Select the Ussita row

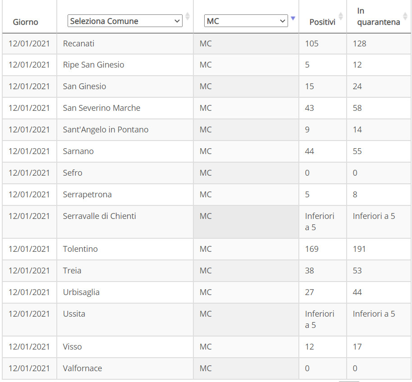[x=206, y=319]
